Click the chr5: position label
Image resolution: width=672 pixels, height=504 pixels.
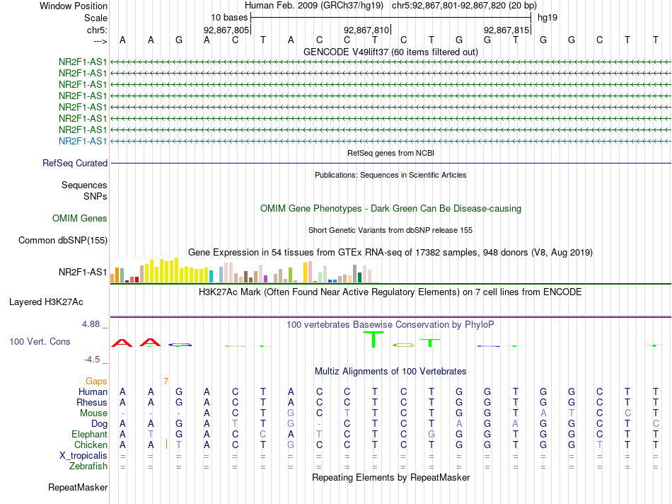point(97,30)
